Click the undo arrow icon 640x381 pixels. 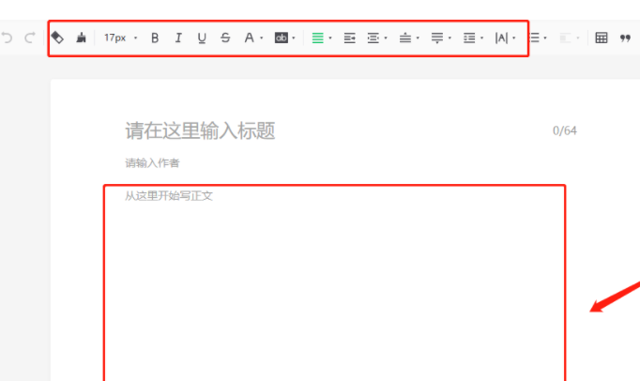[8, 38]
